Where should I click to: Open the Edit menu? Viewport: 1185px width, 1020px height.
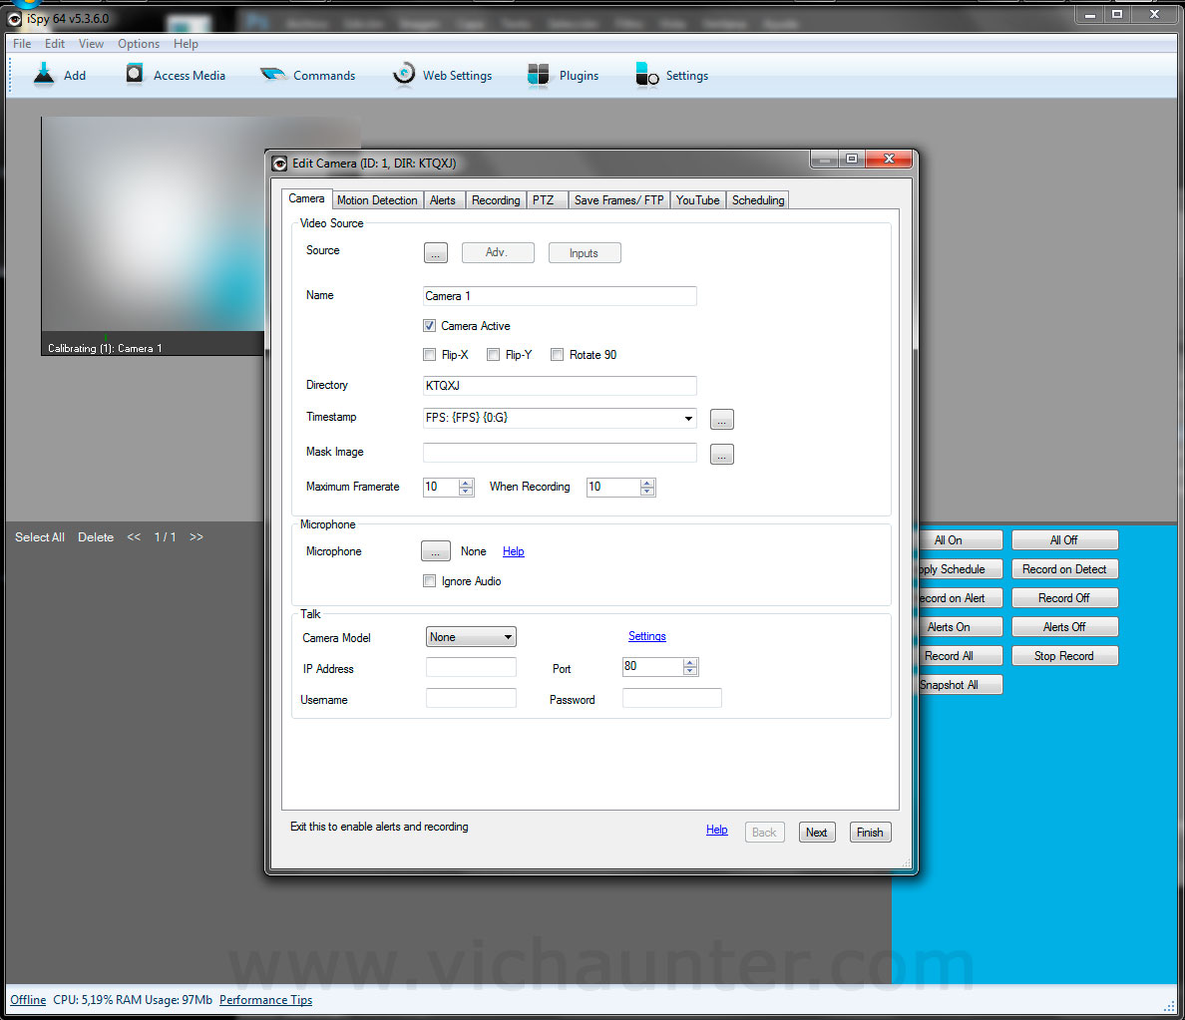(55, 44)
